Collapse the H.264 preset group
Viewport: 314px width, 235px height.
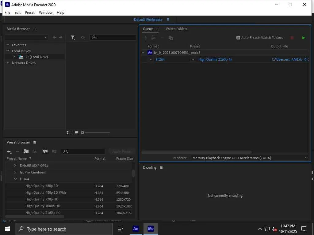(x=15, y=179)
